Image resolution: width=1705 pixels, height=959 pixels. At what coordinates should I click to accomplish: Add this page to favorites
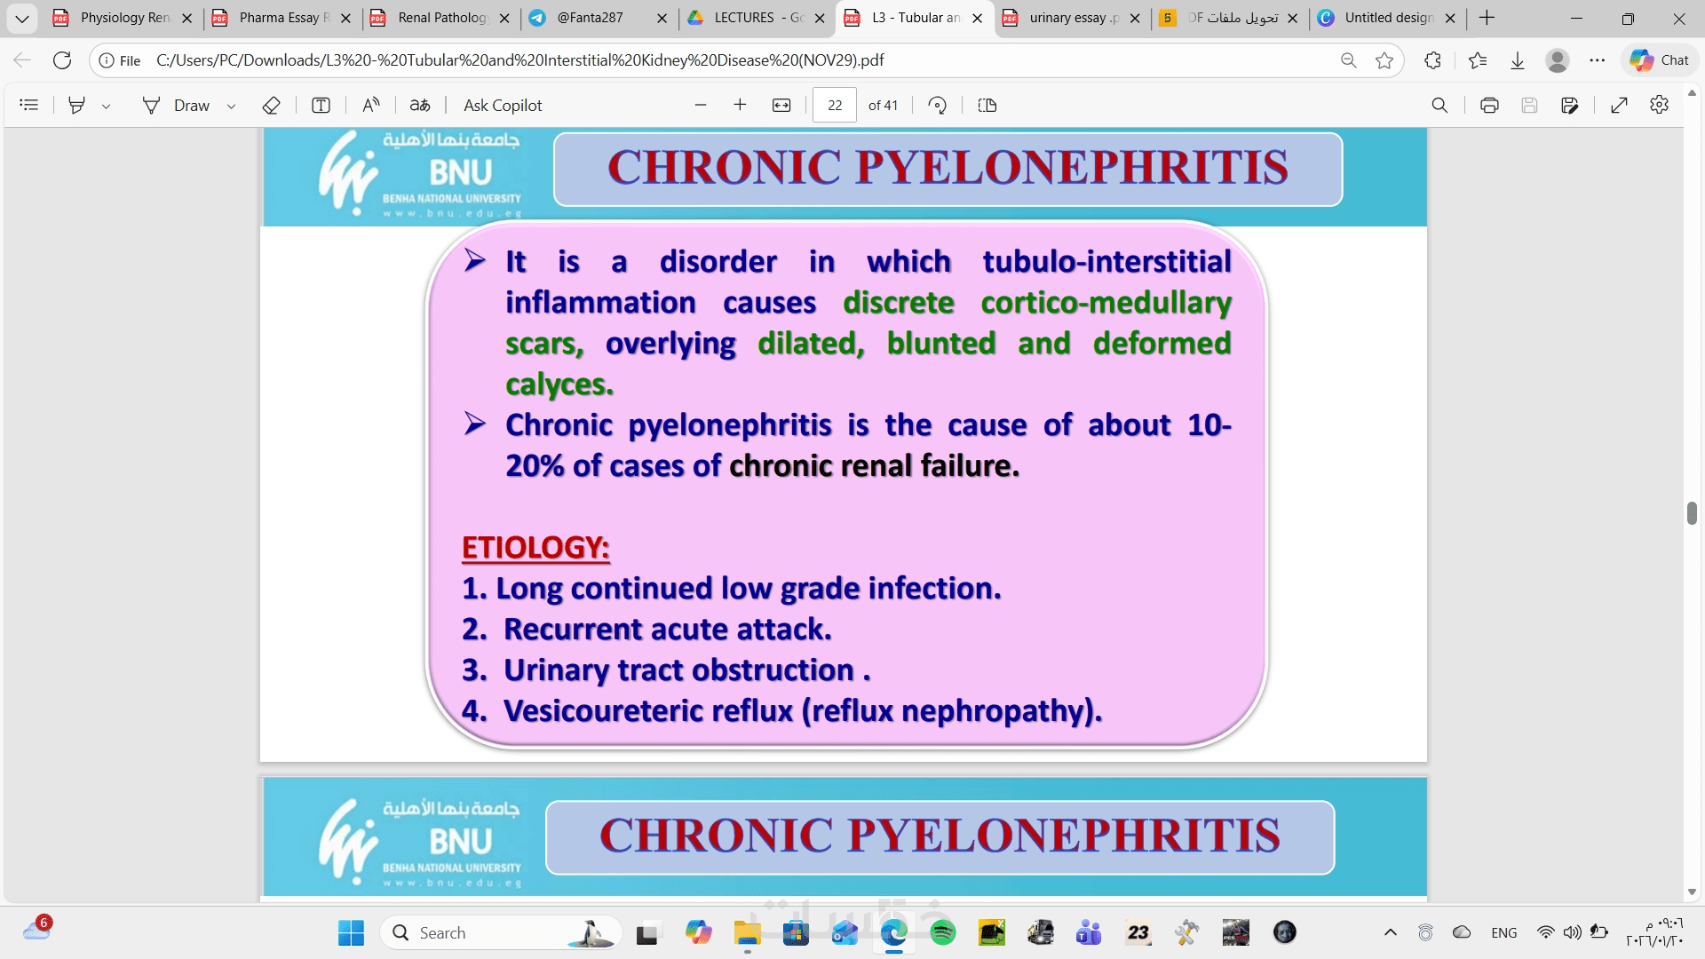1384,60
